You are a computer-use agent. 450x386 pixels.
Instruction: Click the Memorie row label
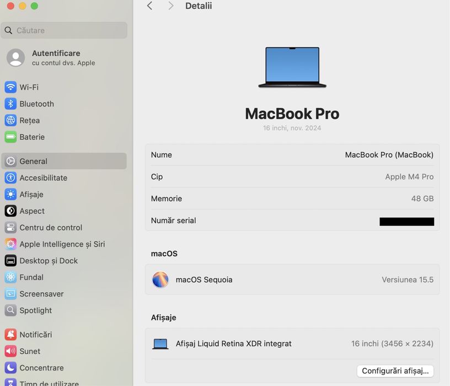click(167, 199)
